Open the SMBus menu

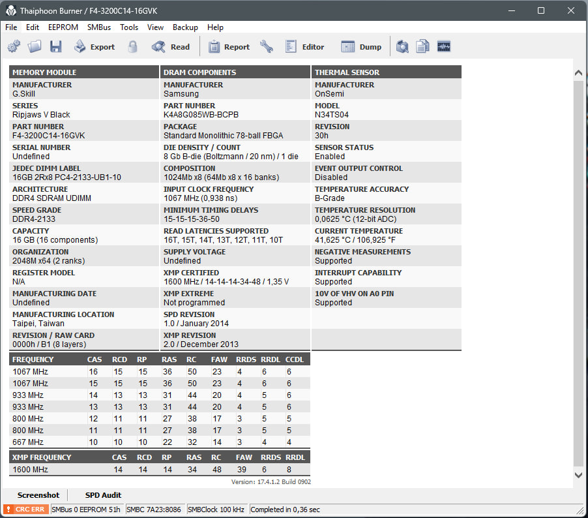(x=99, y=27)
